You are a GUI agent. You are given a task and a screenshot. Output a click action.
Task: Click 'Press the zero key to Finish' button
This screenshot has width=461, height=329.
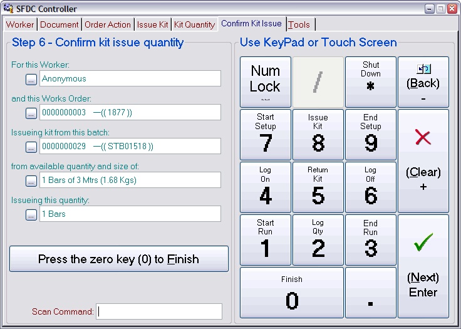[118, 259]
